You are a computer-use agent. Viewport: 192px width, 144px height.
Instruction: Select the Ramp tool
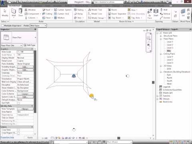[78, 14]
